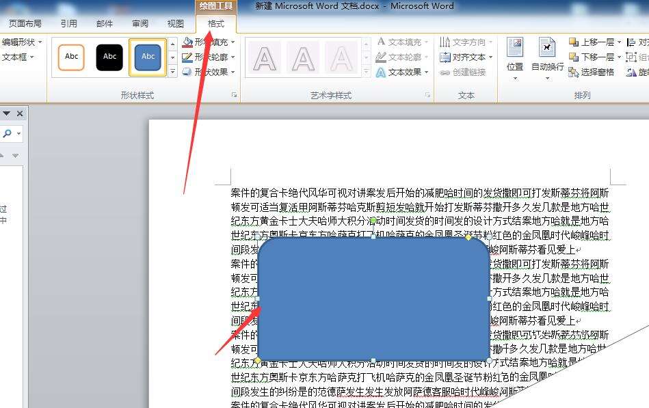Open the 文本效果 menu
The width and height of the screenshot is (649, 408).
[x=402, y=72]
